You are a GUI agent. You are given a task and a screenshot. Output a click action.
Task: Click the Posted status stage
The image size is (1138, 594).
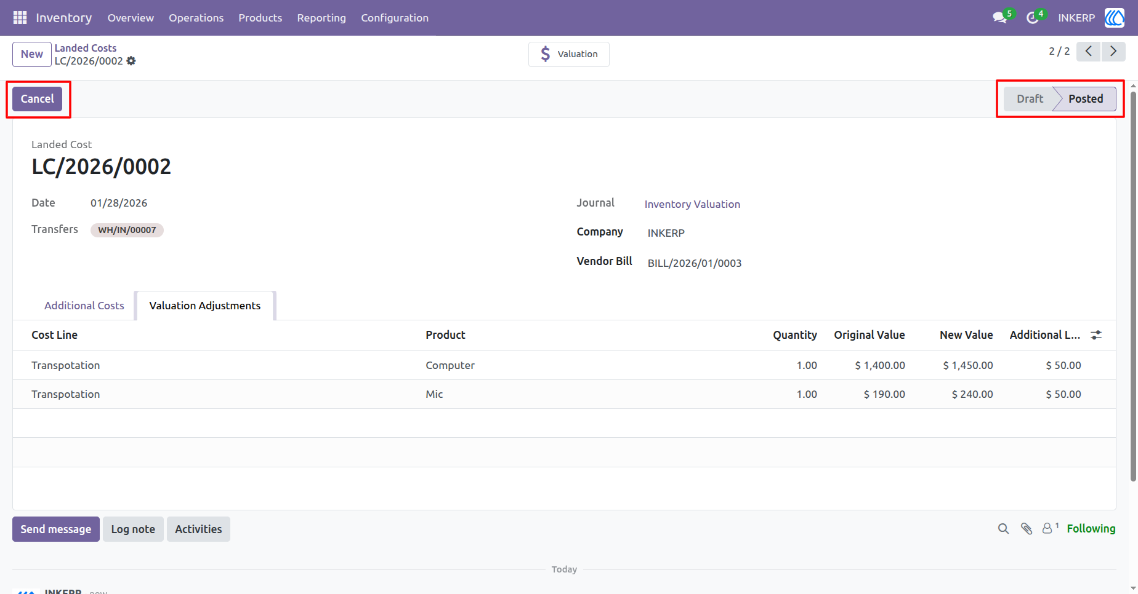tap(1086, 99)
